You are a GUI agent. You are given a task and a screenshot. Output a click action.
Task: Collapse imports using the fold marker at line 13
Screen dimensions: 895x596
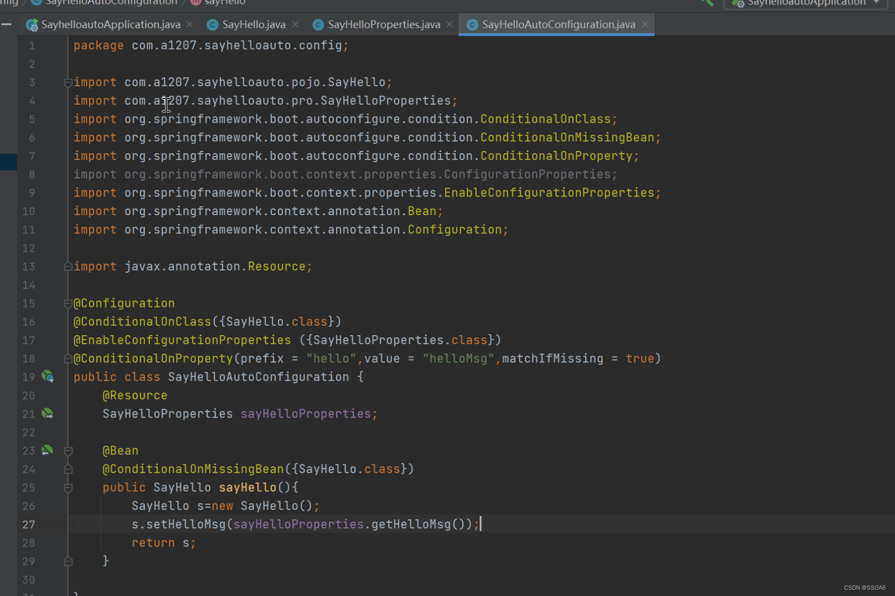point(68,266)
